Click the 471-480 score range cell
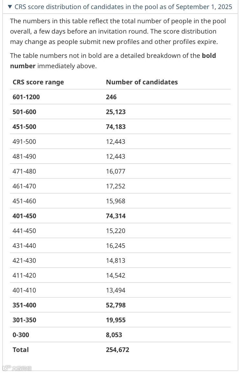This screenshot has height=373, width=240. pos(24,171)
